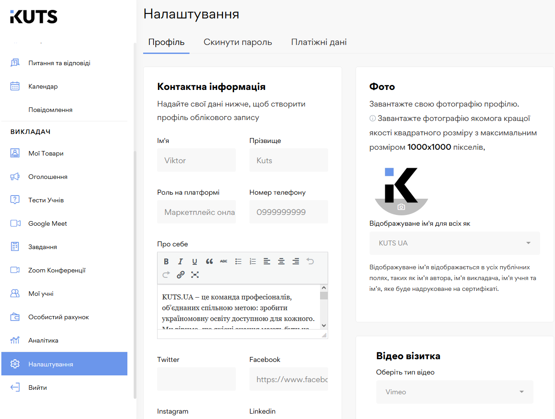Click the Facebook URL input field
Viewport: 555px width, 419px height.
(289, 379)
